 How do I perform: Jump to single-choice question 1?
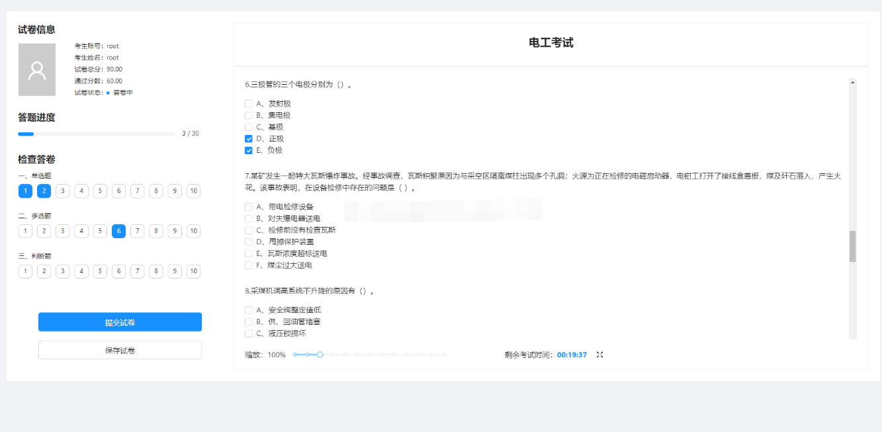[x=25, y=191]
